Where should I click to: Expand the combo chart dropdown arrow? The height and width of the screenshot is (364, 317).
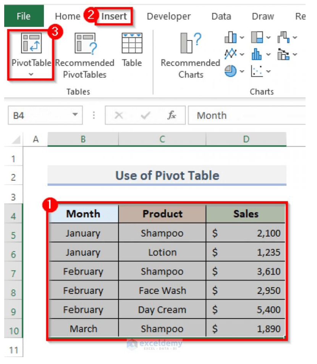coord(295,54)
